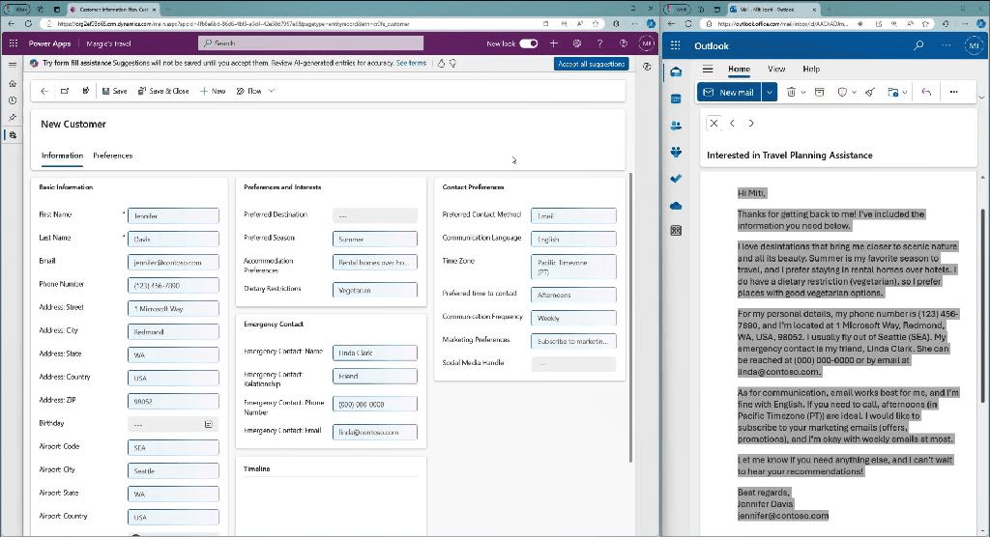Click the Preferred Destination input field
Screen dimensions: 990x537
tap(374, 215)
